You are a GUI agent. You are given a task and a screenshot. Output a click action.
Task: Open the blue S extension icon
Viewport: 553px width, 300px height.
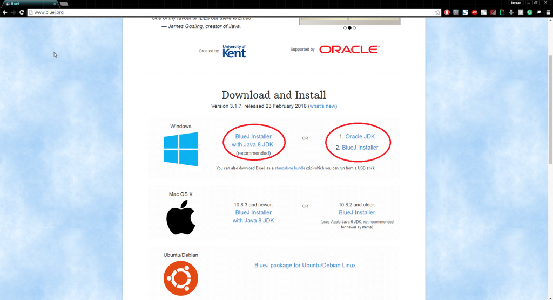465,12
